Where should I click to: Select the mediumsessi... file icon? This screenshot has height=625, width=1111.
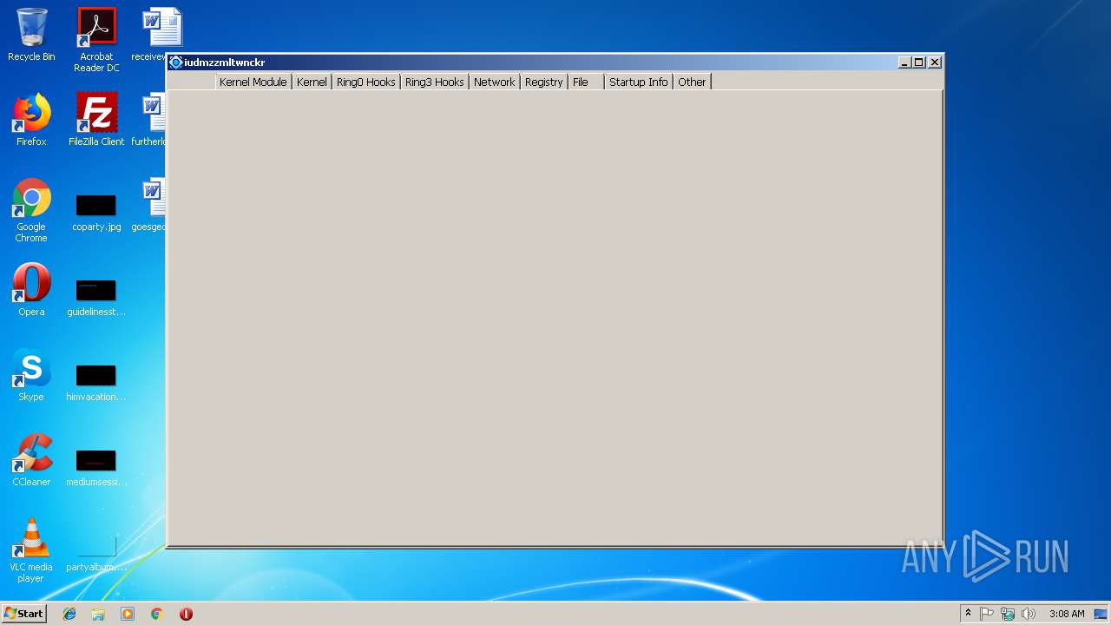click(96, 468)
